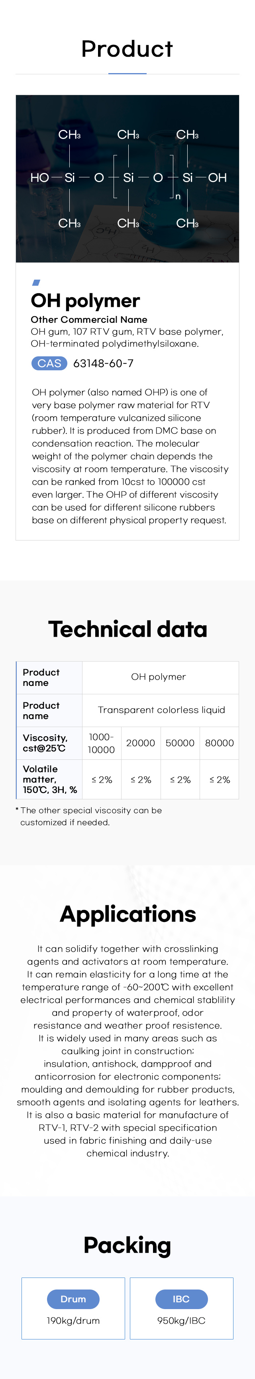Click the Technical data heading
The width and height of the screenshot is (255, 1379).
tap(127, 629)
